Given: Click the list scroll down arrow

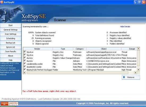Looking at the screenshot, I should [139, 70].
